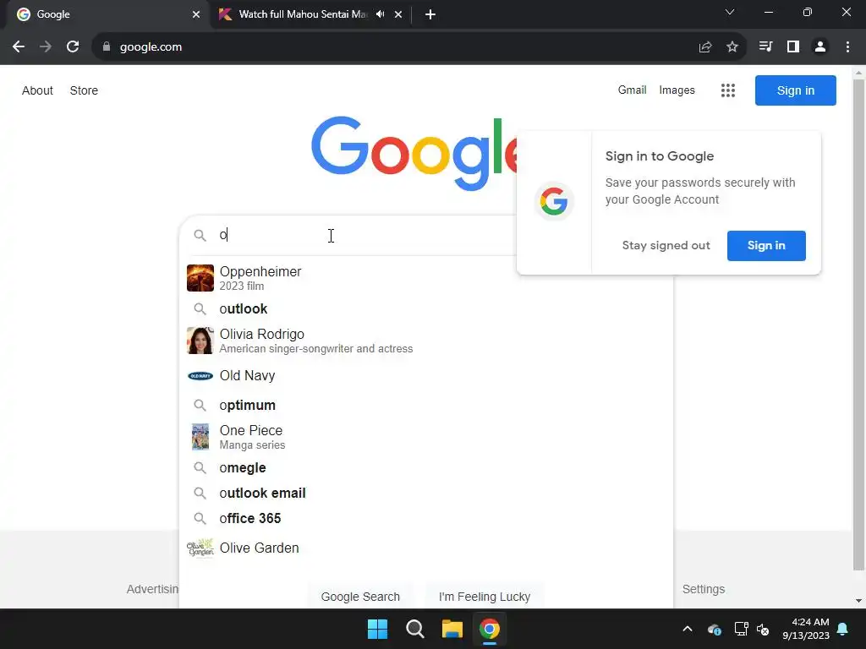Open the Windows Start menu
This screenshot has height=649, width=866.
click(x=378, y=629)
